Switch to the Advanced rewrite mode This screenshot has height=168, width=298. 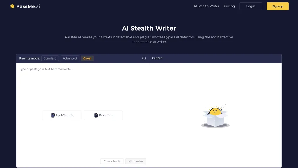(70, 58)
